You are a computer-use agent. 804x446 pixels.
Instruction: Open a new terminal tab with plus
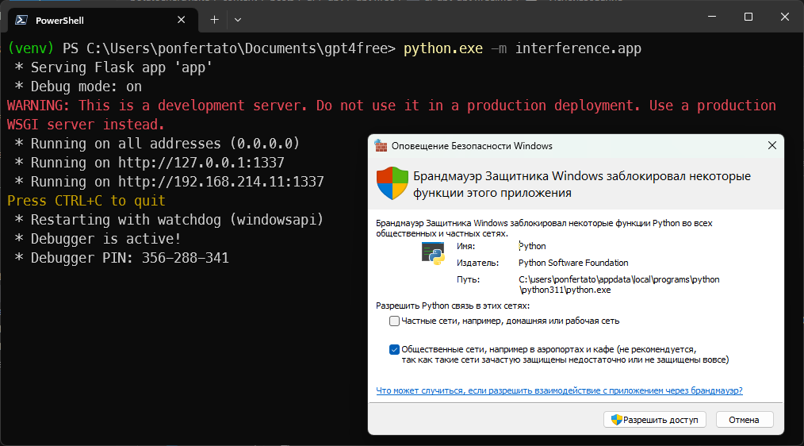[214, 19]
